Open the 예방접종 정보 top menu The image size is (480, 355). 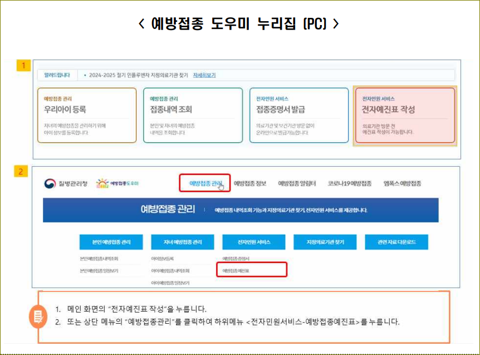point(250,183)
